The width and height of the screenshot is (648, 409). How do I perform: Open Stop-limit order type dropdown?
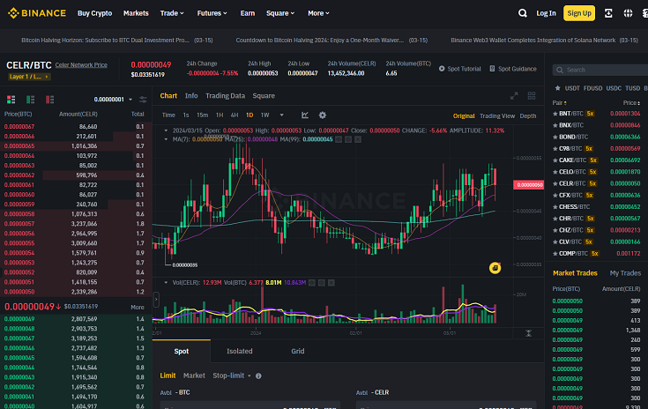232,376
